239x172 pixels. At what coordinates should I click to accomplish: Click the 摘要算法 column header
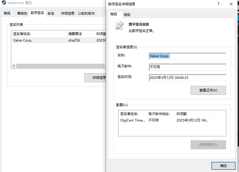pyautogui.click(x=80, y=34)
